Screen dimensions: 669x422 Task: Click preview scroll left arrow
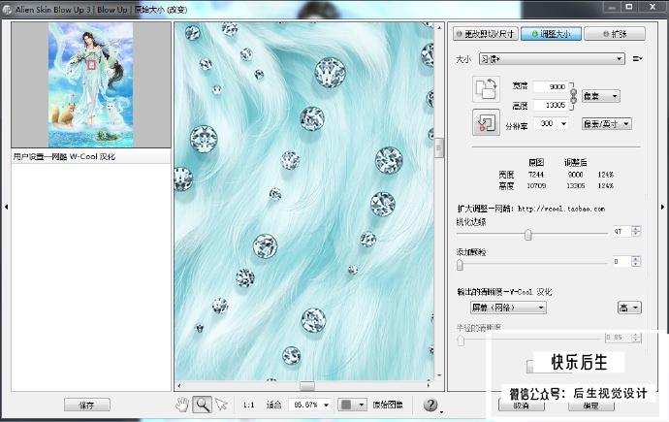coord(178,385)
